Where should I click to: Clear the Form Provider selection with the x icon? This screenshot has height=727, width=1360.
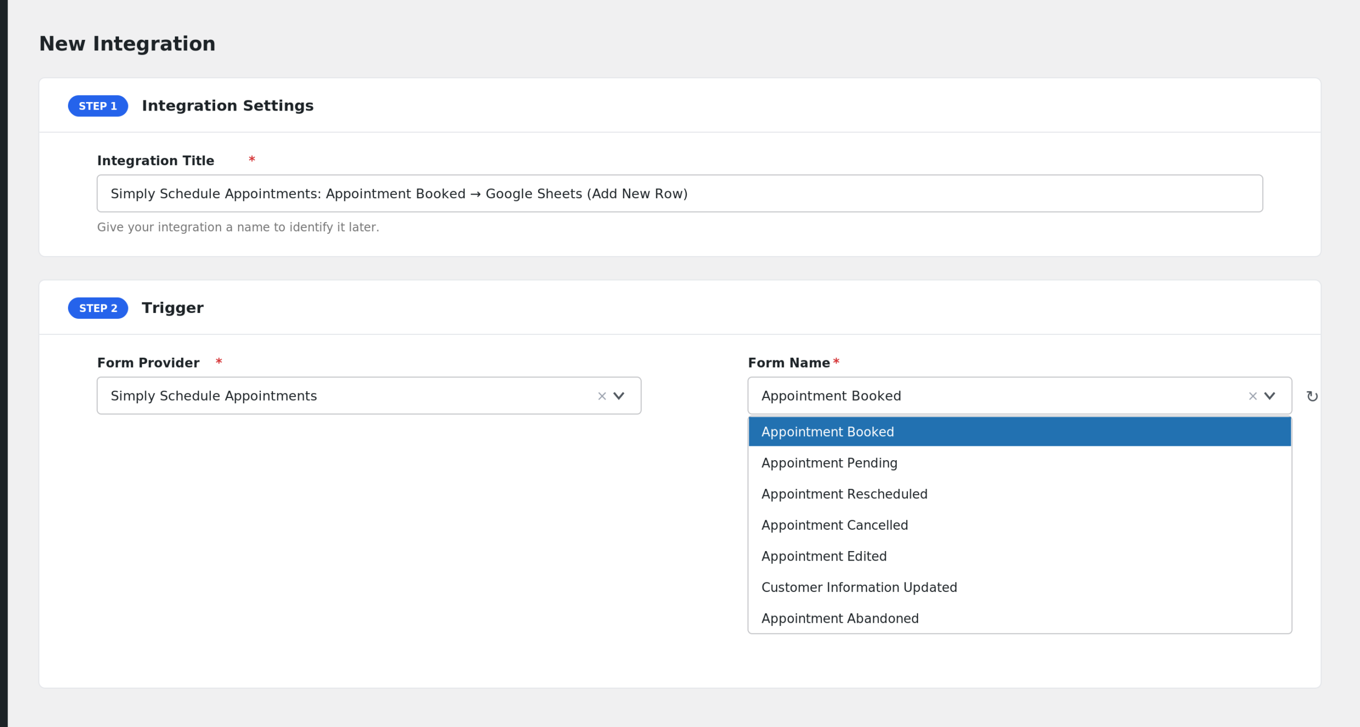click(x=602, y=396)
